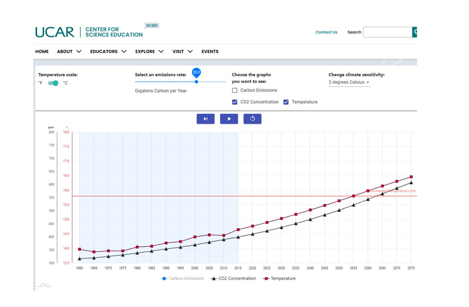The image size is (469, 307).
Task: Click the Carbon Emissions legend marker
Action: click(x=164, y=279)
